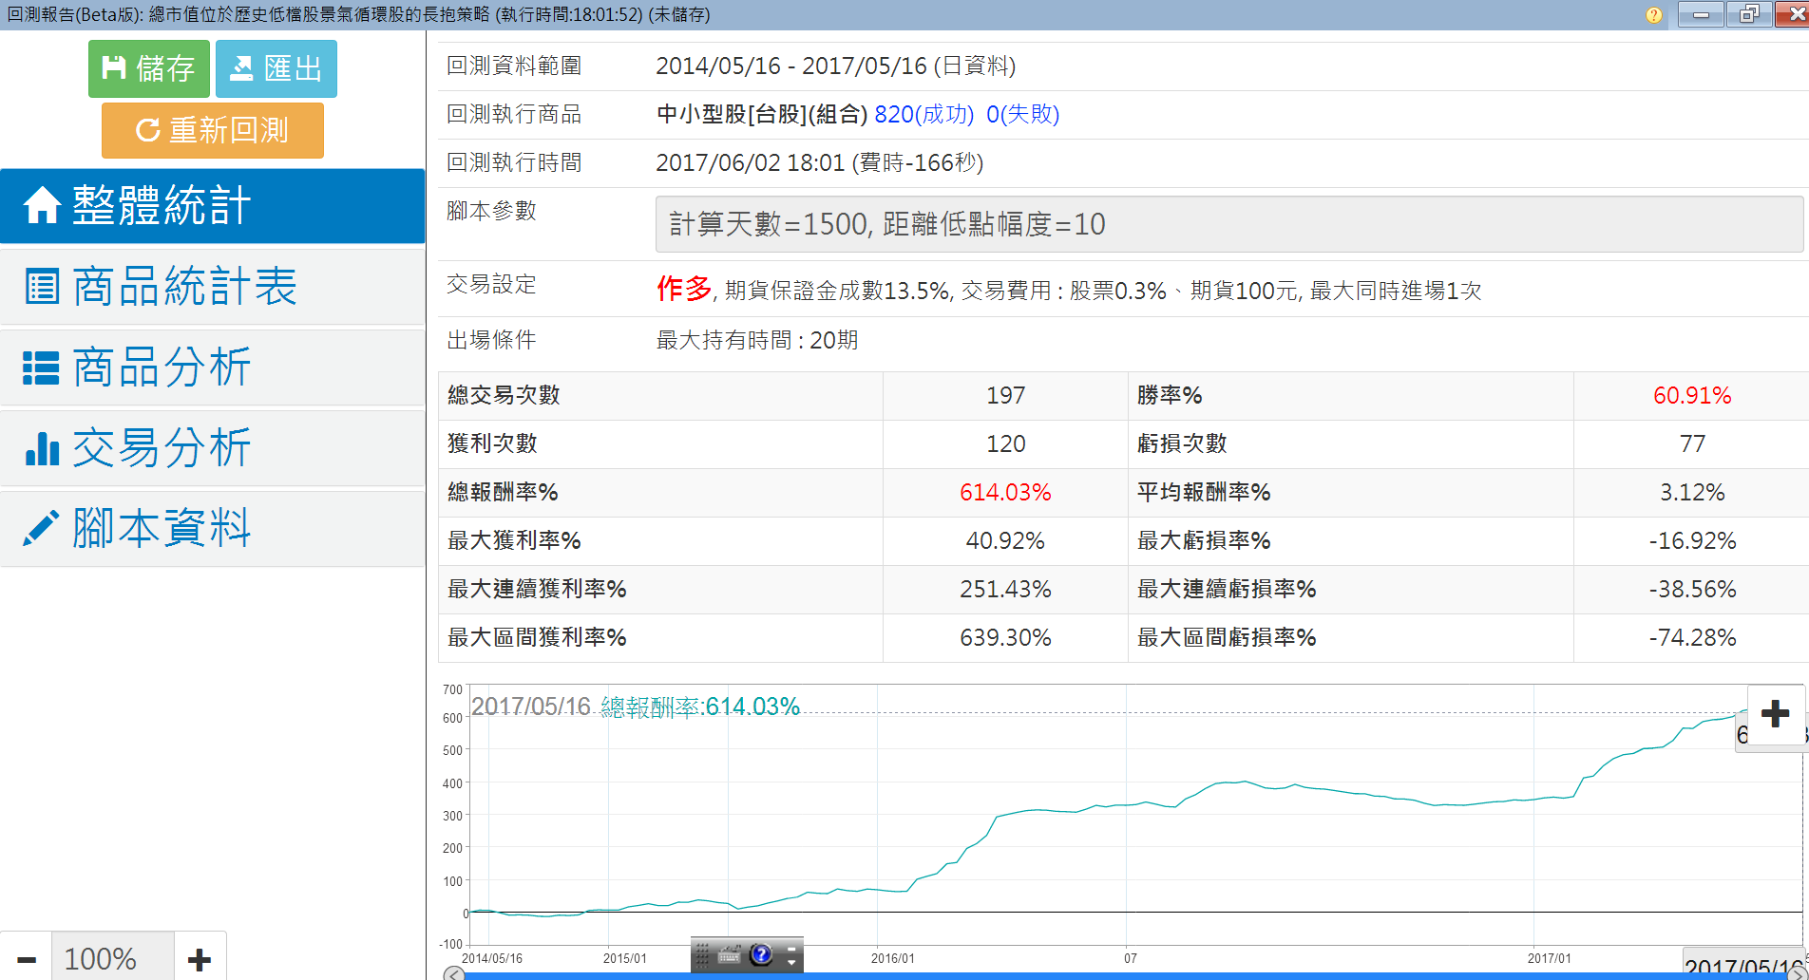
Task: Open 腳本資料 from the sidebar
Action: coord(212,528)
